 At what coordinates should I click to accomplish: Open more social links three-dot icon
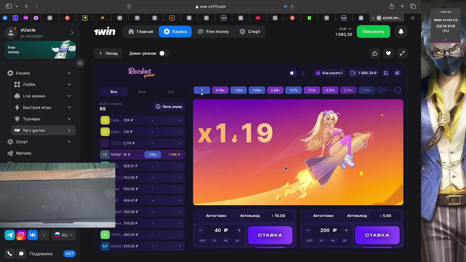(x=44, y=235)
